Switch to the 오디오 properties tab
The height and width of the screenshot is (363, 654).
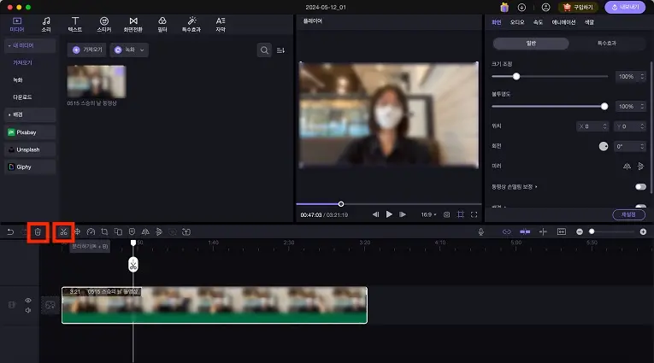click(517, 22)
